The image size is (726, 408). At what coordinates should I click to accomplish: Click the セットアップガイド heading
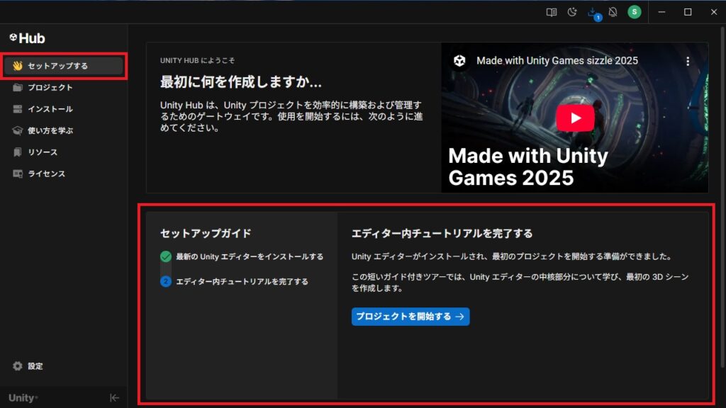click(x=206, y=233)
